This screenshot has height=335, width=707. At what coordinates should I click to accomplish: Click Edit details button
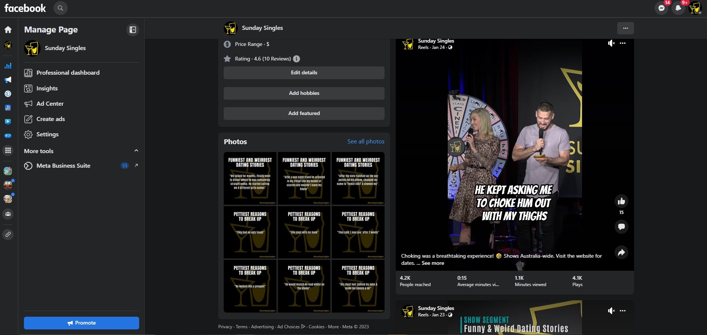click(x=304, y=73)
